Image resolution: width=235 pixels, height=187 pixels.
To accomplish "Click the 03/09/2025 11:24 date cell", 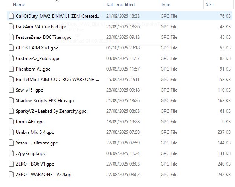I will [x=123, y=153].
